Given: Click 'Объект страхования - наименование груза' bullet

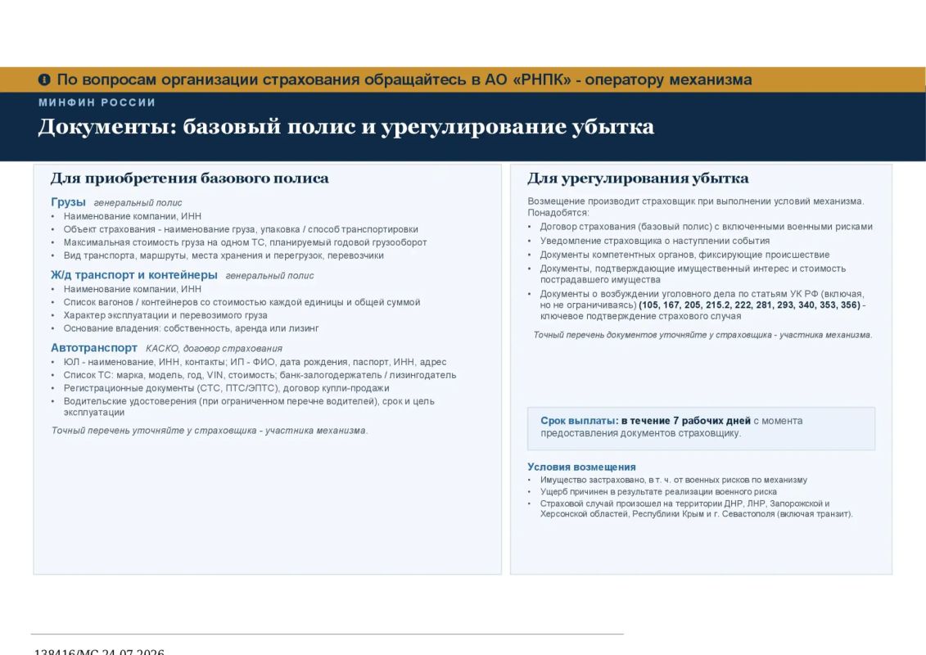Looking at the screenshot, I should coord(241,229).
